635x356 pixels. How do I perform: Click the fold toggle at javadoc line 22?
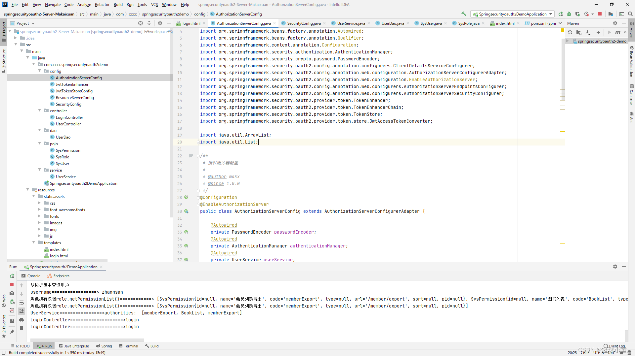pyautogui.click(x=198, y=156)
